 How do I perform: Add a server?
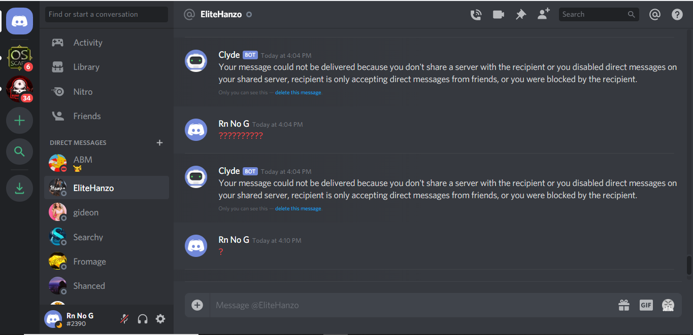pos(19,121)
